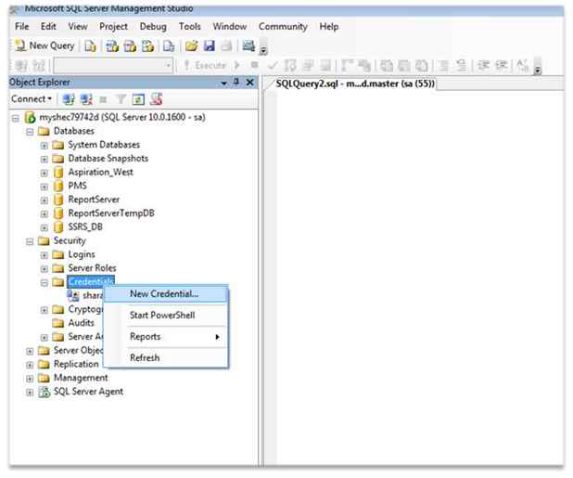Open the Reports submenu
The image size is (573, 478).
[166, 337]
